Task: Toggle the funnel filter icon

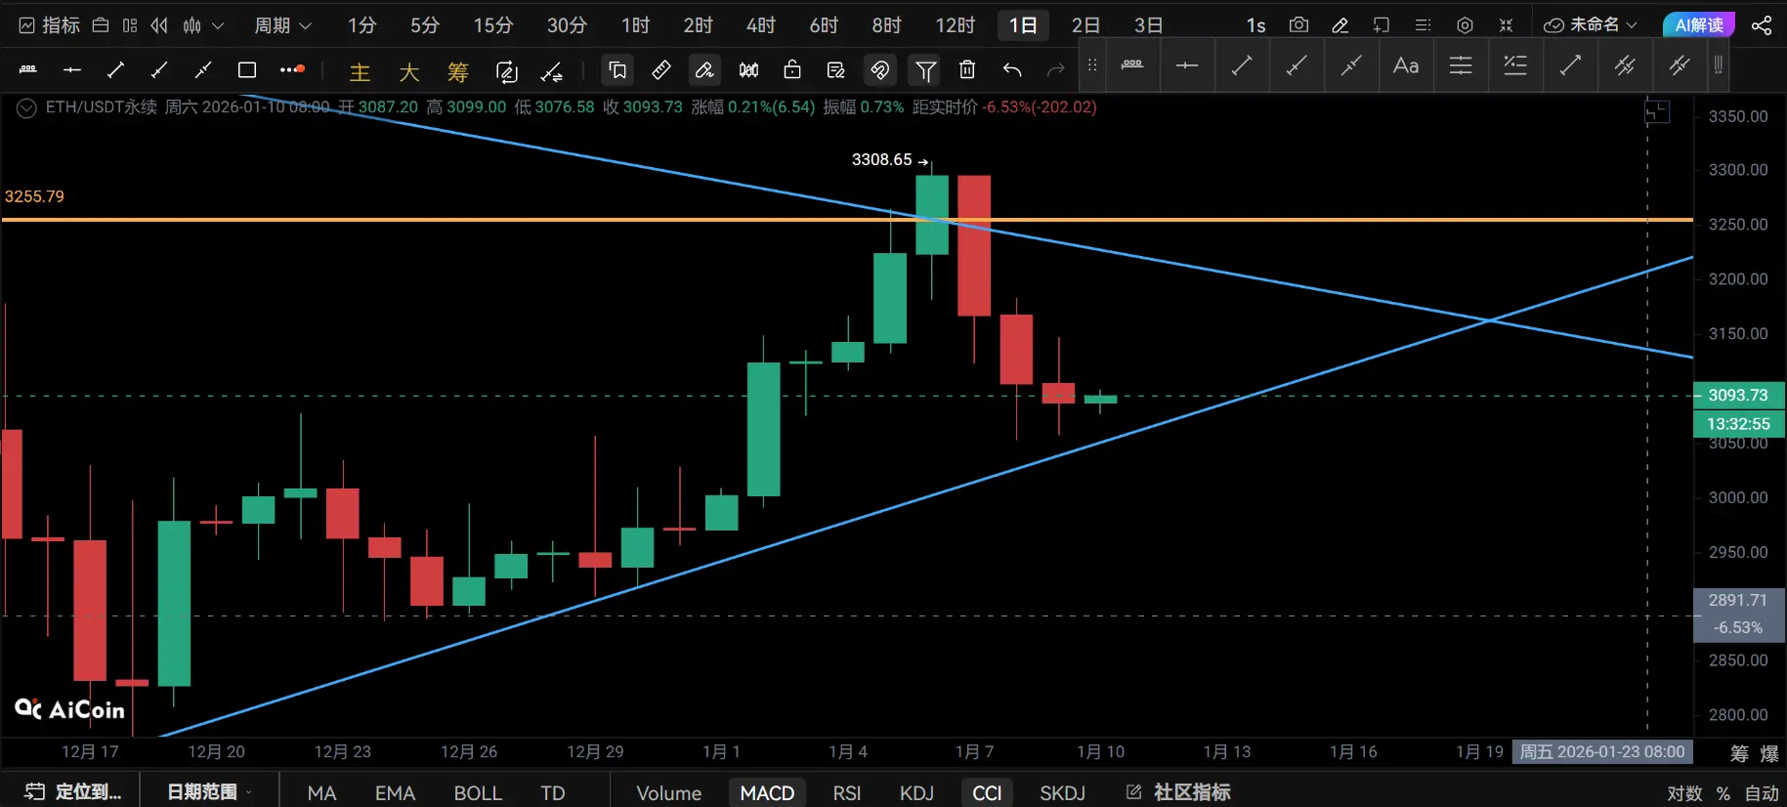Action: (x=924, y=69)
